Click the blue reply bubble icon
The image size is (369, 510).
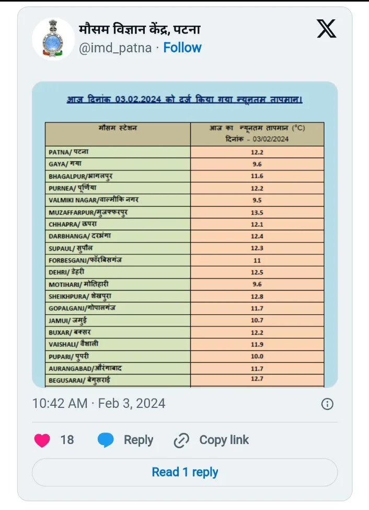pyautogui.click(x=106, y=440)
